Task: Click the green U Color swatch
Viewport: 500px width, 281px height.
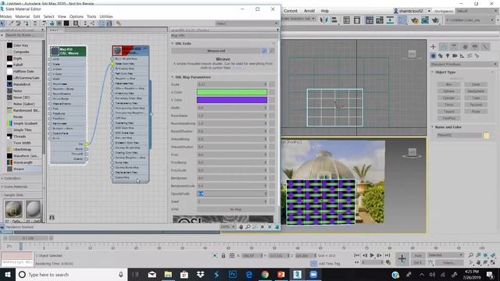Action: click(x=232, y=92)
